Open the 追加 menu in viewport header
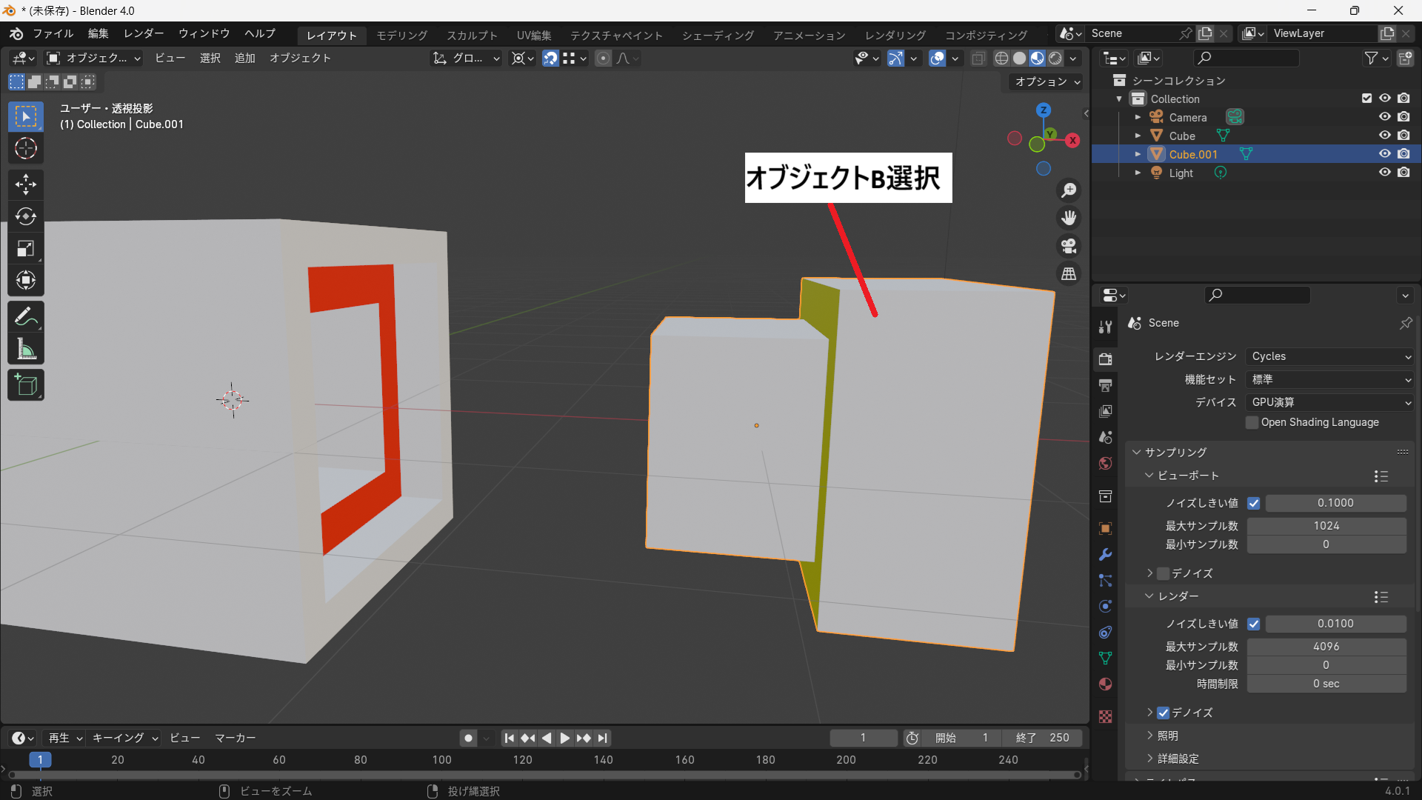 [x=244, y=59]
